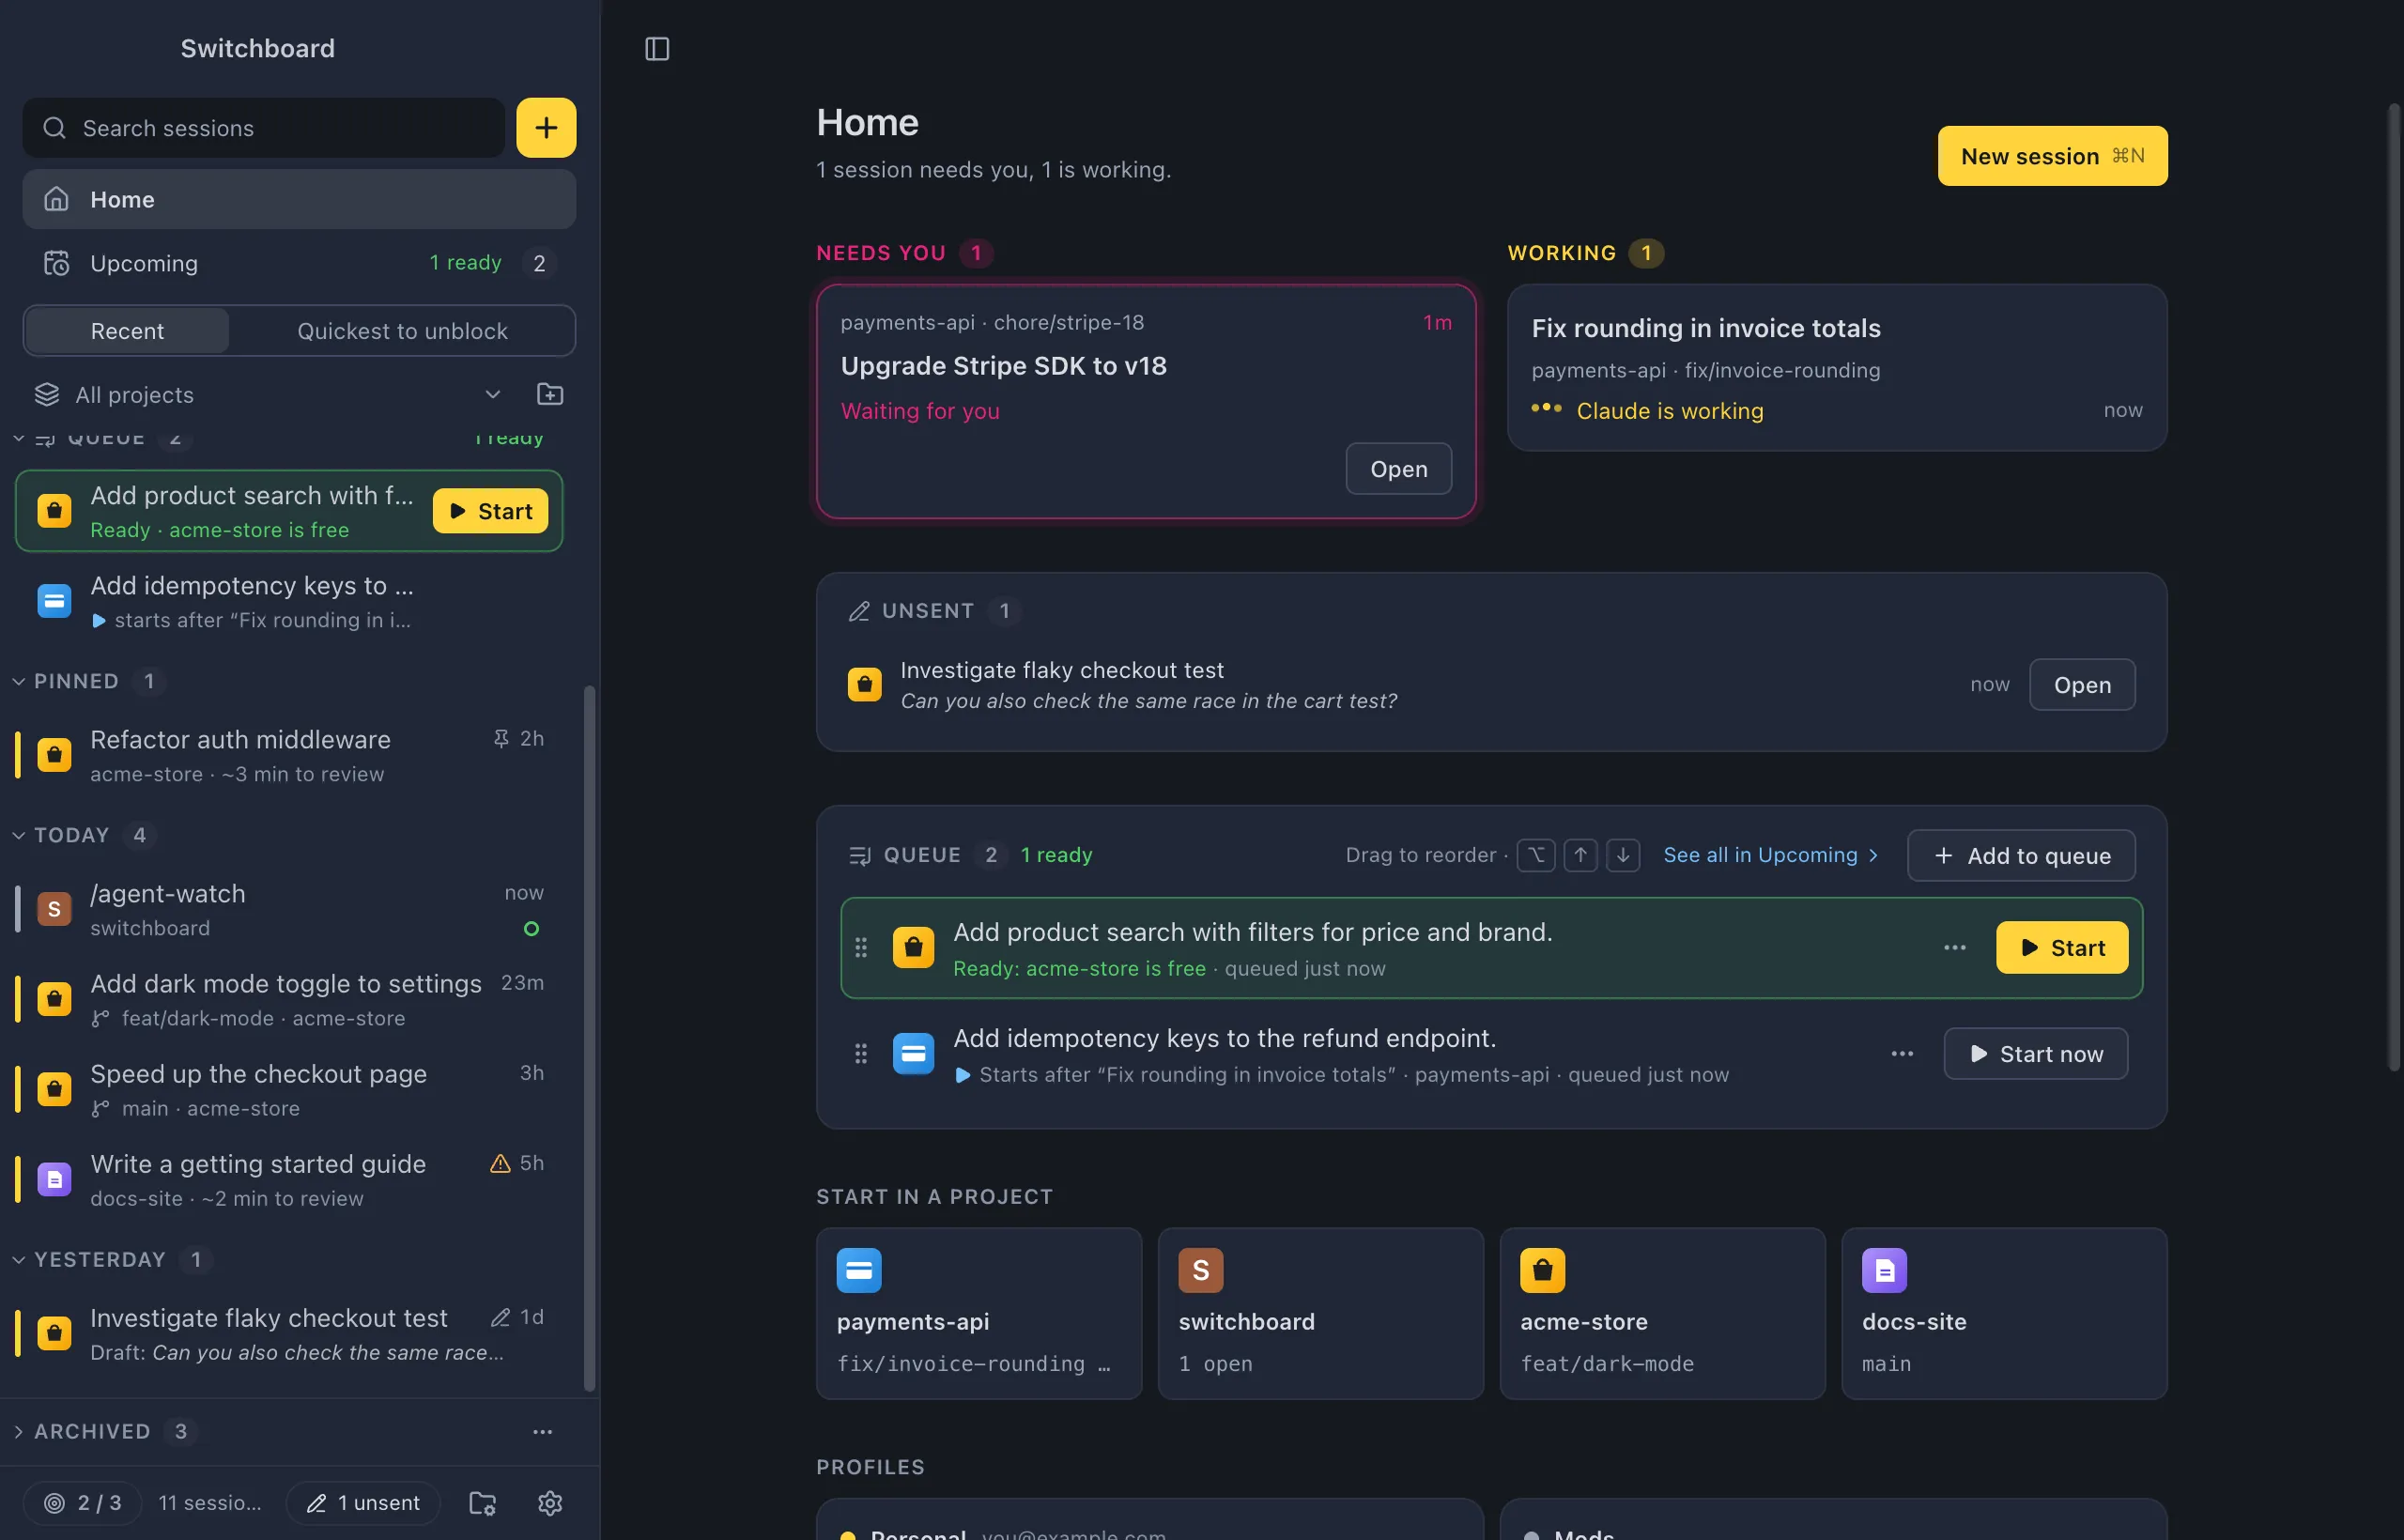
Task: Switch to the Recent sort option
Action: pyautogui.click(x=127, y=330)
